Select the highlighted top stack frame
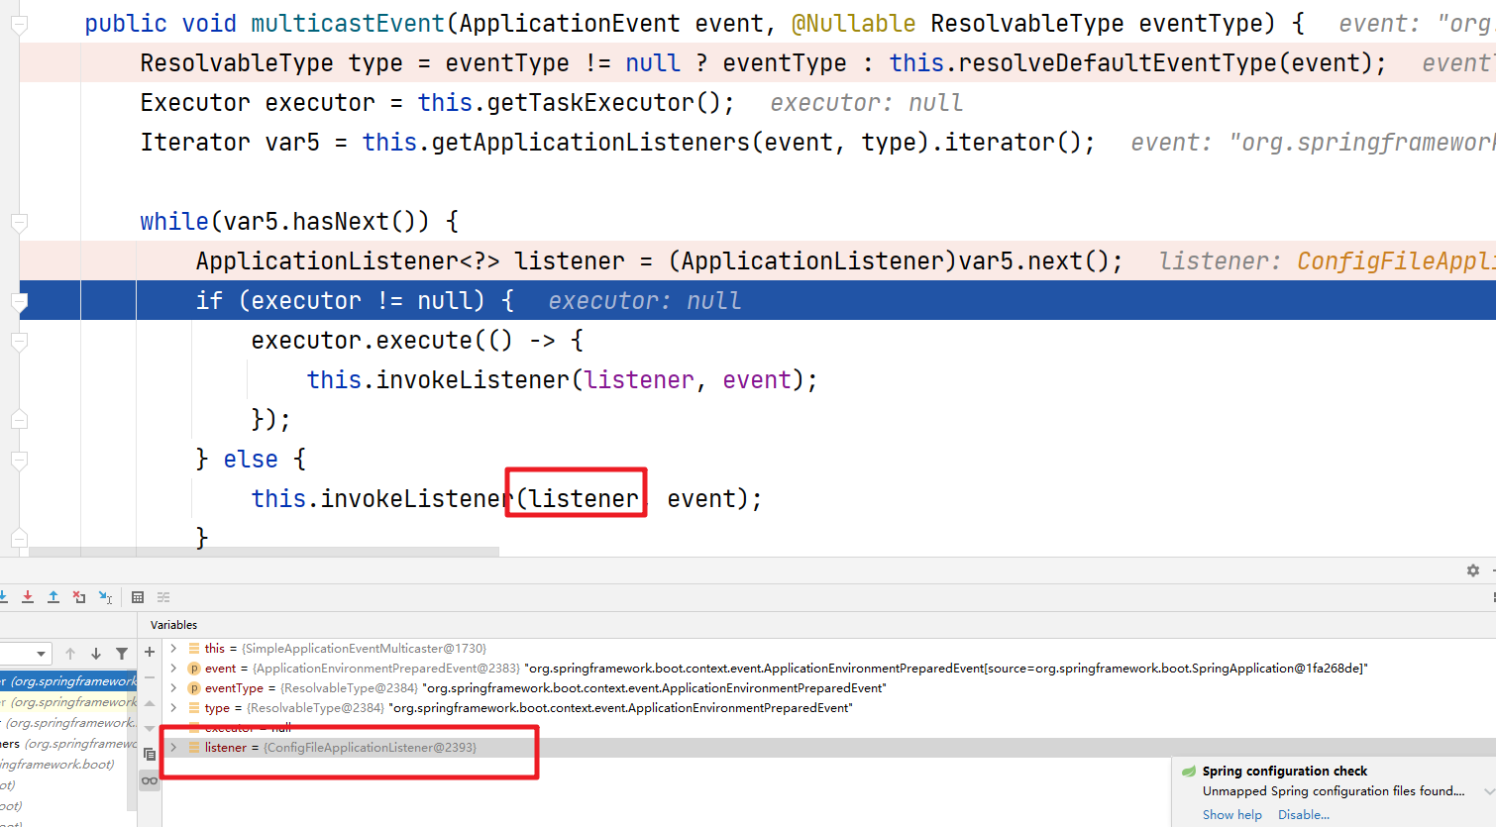 (x=68, y=681)
